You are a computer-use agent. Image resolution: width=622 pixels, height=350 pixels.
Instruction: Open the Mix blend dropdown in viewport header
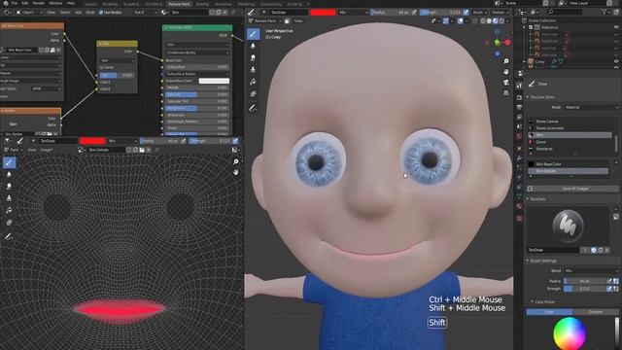coord(353,13)
